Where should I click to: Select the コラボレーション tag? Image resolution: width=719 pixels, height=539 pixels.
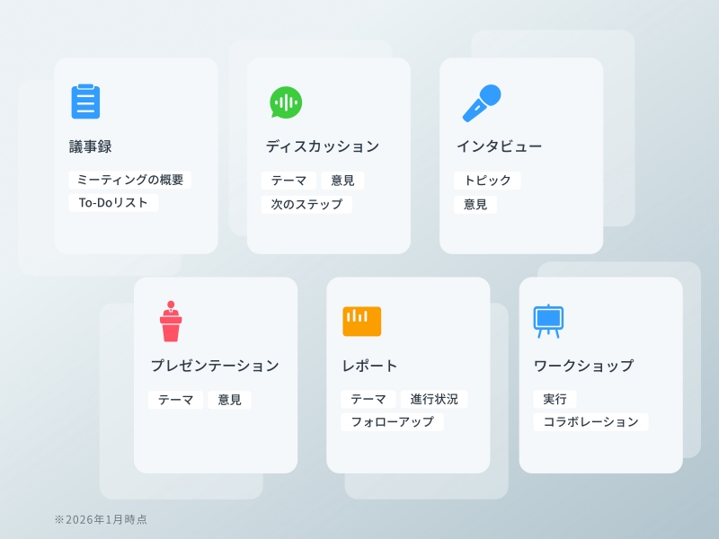point(590,422)
